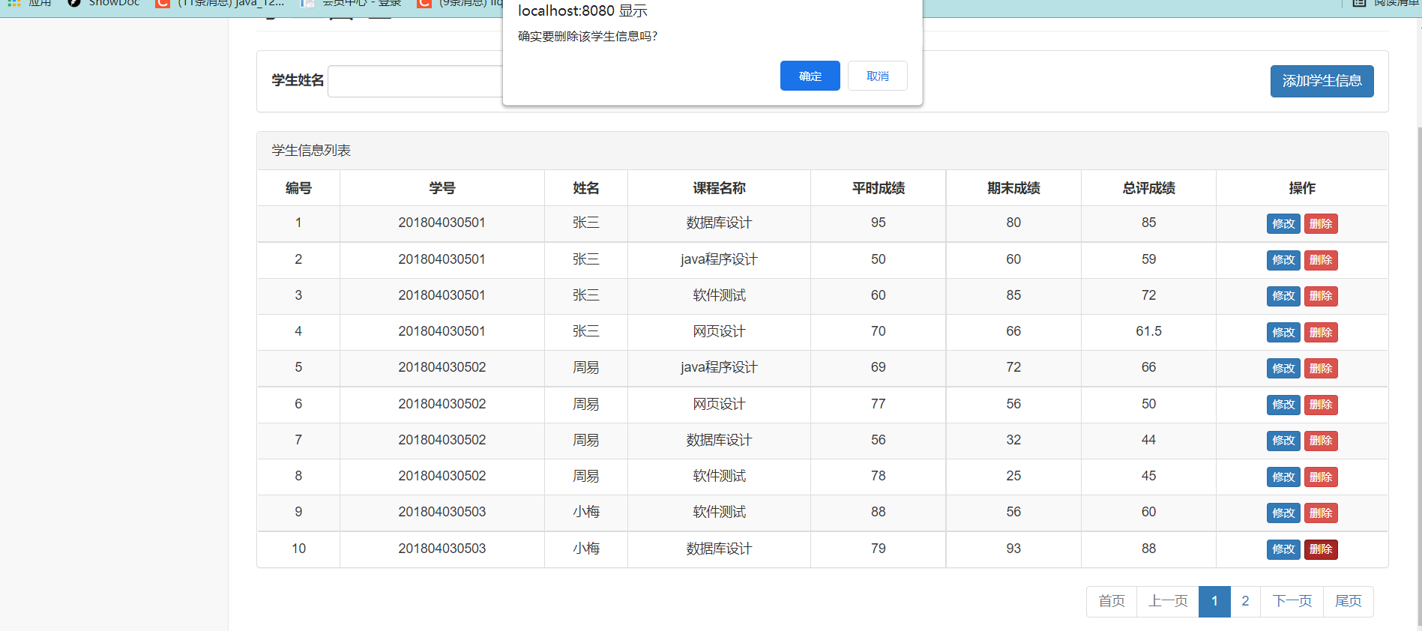This screenshot has width=1422, height=631.
Task: Click 删除 for row 7 周易 数据库设计
Action: point(1321,441)
